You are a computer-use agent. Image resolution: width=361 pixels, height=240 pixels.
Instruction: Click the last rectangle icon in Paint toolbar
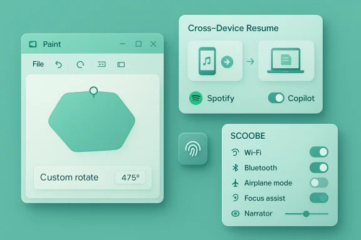point(121,64)
